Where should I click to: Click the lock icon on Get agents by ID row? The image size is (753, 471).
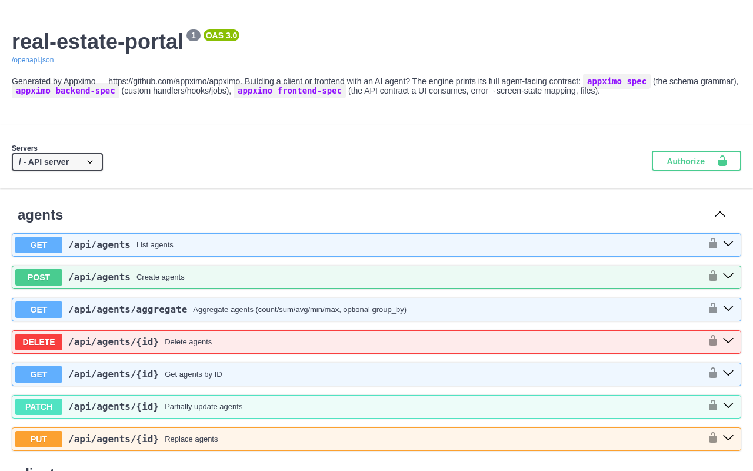tap(713, 373)
